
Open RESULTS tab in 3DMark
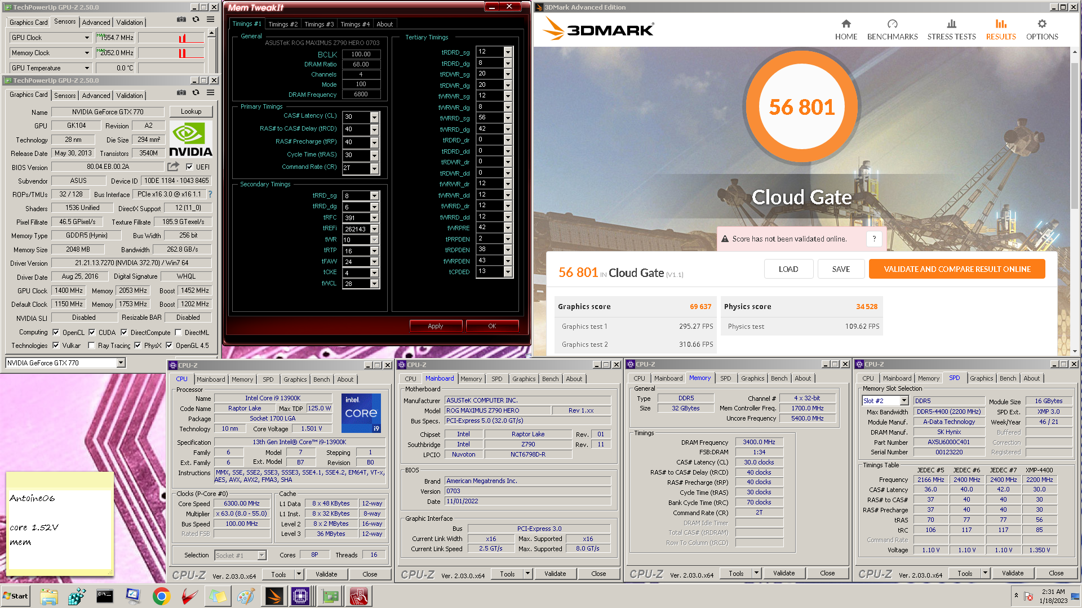point(1001,30)
